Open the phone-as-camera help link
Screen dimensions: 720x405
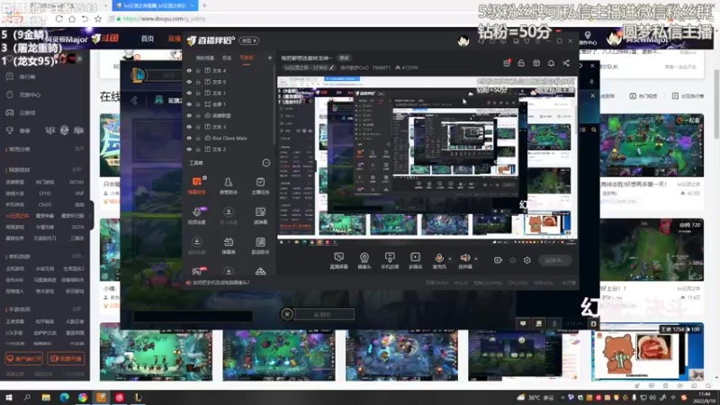coord(220,283)
